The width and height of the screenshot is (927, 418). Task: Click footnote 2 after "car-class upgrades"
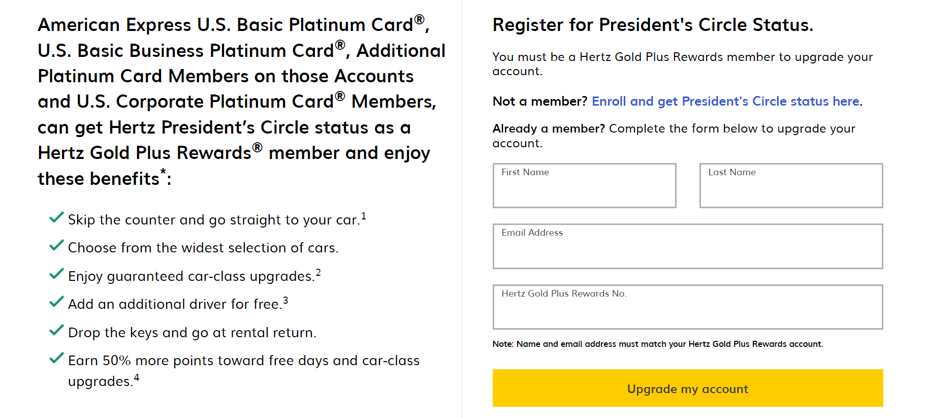(x=318, y=273)
